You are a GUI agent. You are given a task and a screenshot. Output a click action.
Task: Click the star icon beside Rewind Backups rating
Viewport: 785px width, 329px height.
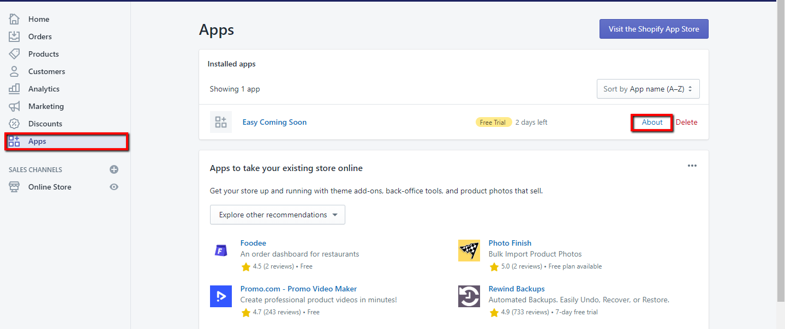pyautogui.click(x=494, y=312)
